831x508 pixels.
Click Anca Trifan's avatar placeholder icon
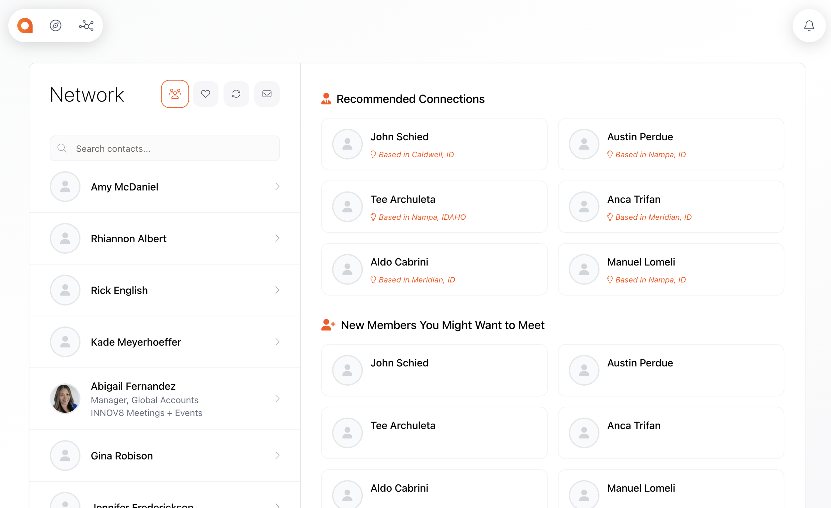[584, 207]
